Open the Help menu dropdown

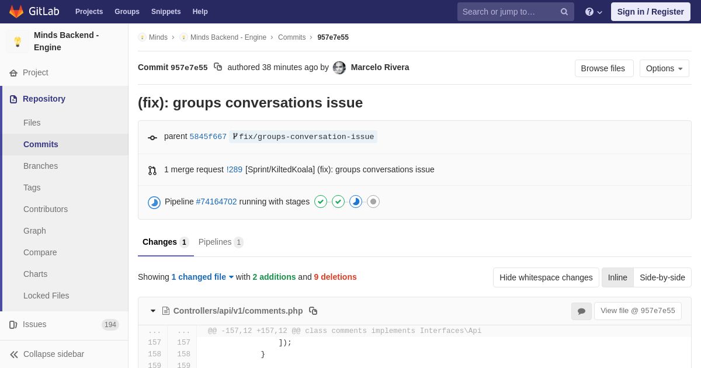594,12
